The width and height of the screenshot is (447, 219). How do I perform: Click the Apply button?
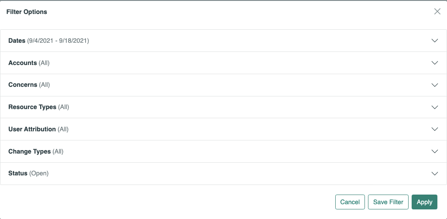click(x=424, y=202)
